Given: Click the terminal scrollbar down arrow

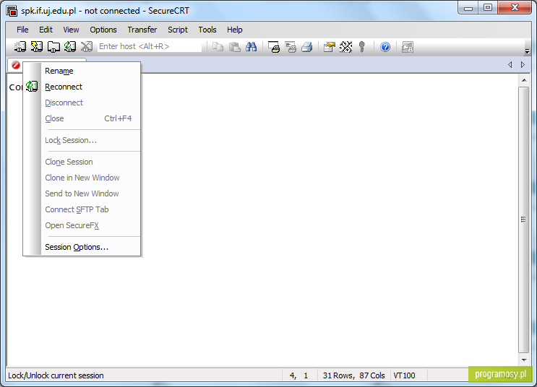Looking at the screenshot, I should (524, 360).
